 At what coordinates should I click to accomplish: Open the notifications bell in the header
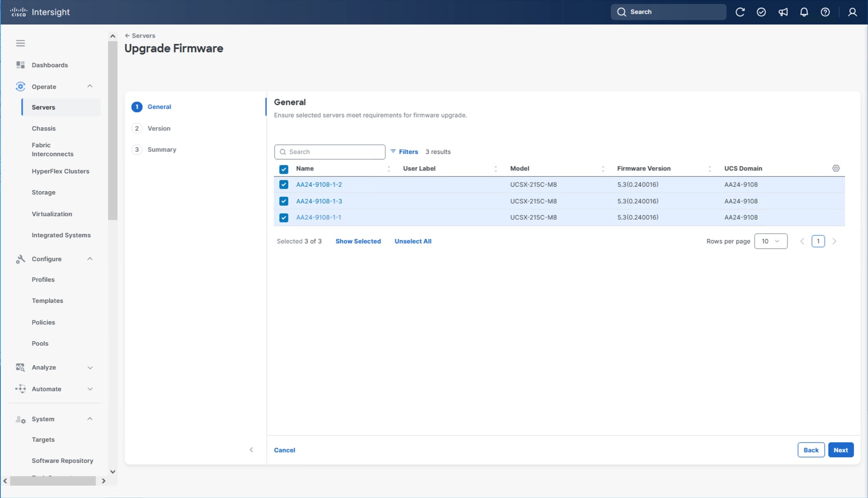(804, 12)
